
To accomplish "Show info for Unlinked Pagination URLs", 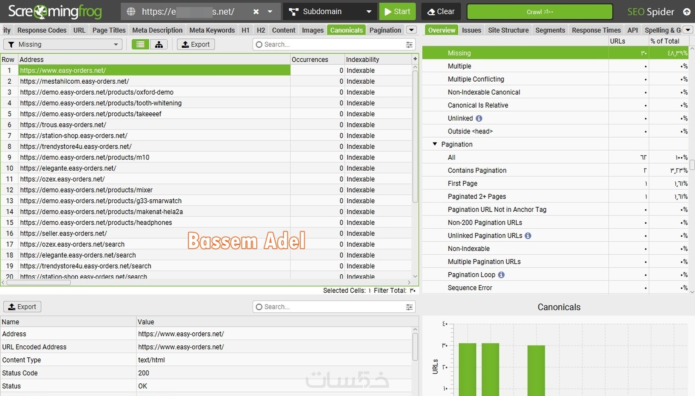I will (x=528, y=236).
